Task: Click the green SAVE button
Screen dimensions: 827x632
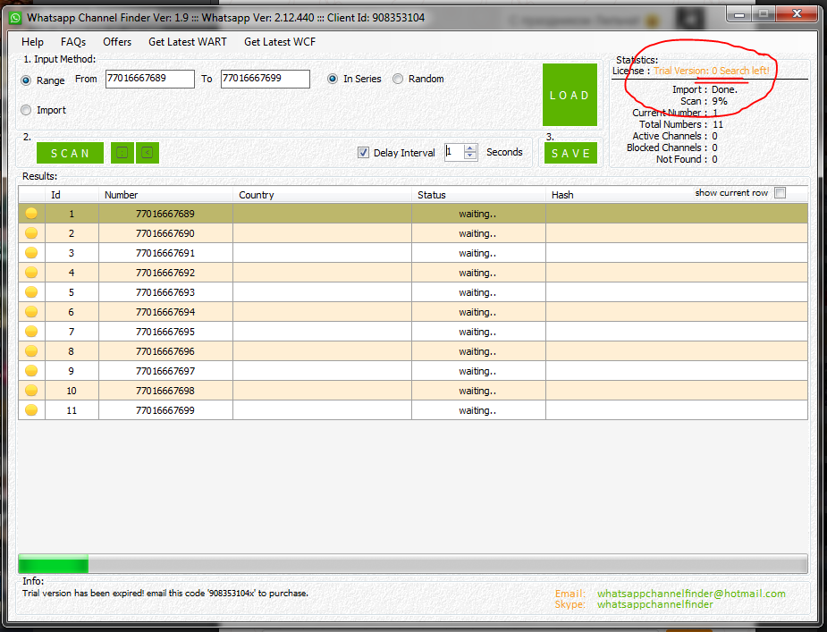Action: point(570,153)
